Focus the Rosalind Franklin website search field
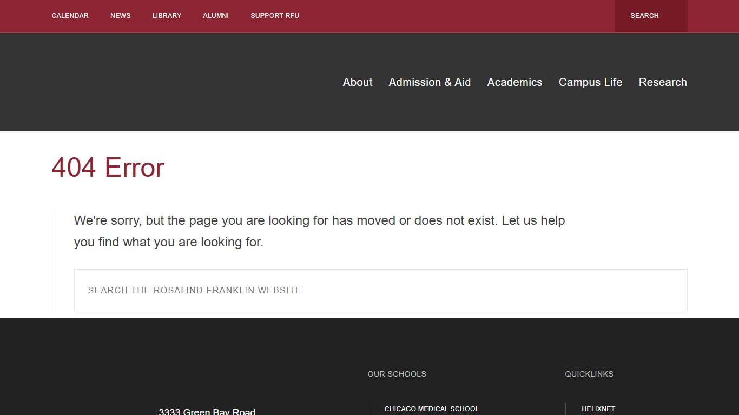The width and height of the screenshot is (739, 415). [x=380, y=291]
